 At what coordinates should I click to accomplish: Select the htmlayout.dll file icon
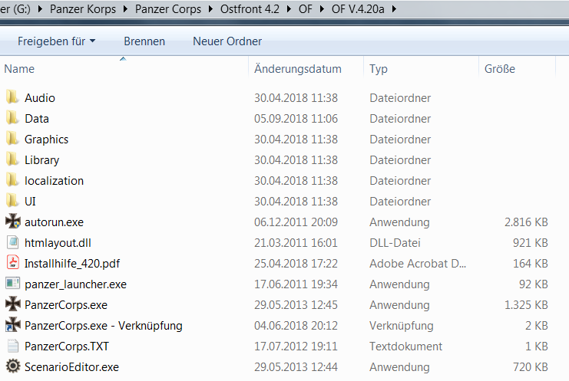coord(13,242)
